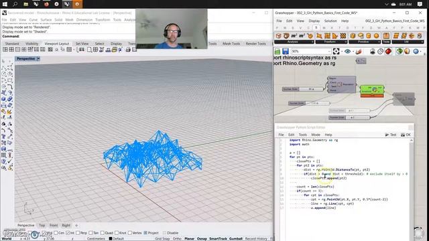Click the Test button in the Python Script Editor
Image resolution: width=429 pixels, height=241 pixels.
tap(391, 135)
